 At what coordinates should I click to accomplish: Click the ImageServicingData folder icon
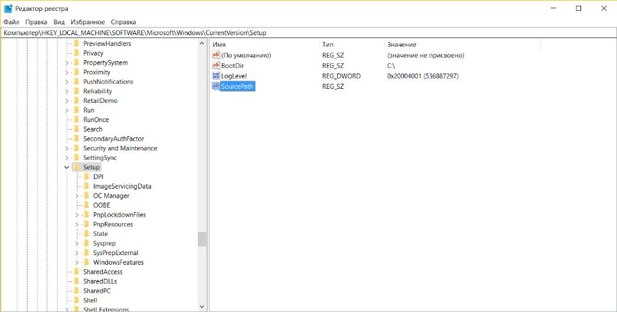tap(86, 186)
